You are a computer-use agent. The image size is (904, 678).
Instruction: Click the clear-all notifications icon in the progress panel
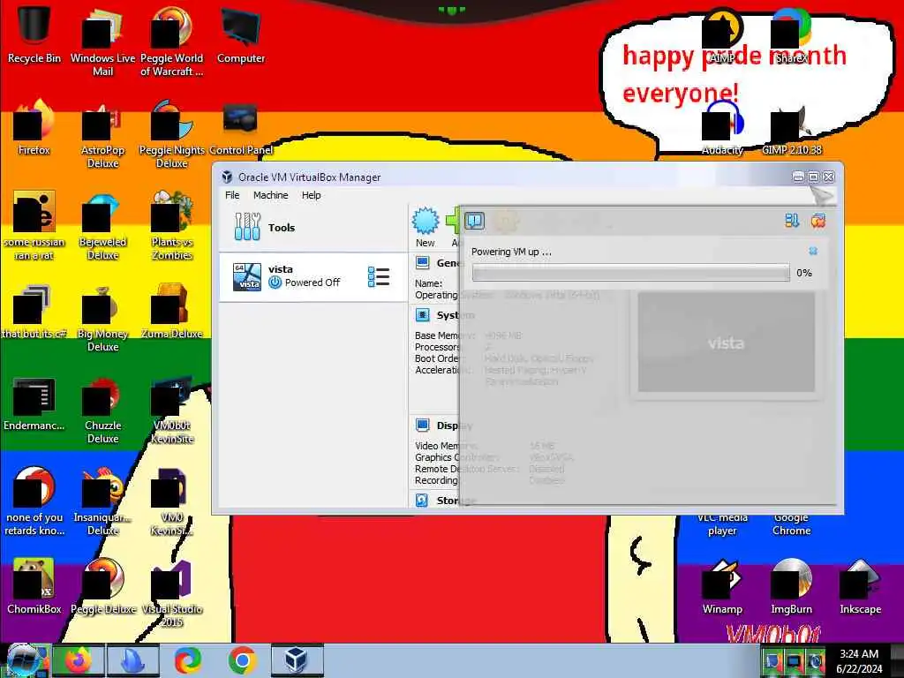tap(818, 220)
